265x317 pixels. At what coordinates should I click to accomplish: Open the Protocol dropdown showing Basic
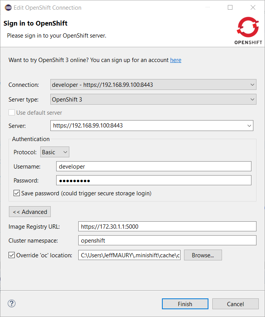point(55,152)
